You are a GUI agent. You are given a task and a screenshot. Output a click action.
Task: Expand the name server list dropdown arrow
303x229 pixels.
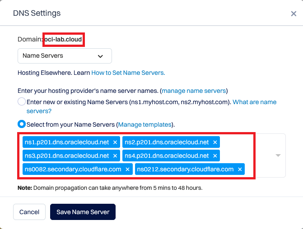278,156
